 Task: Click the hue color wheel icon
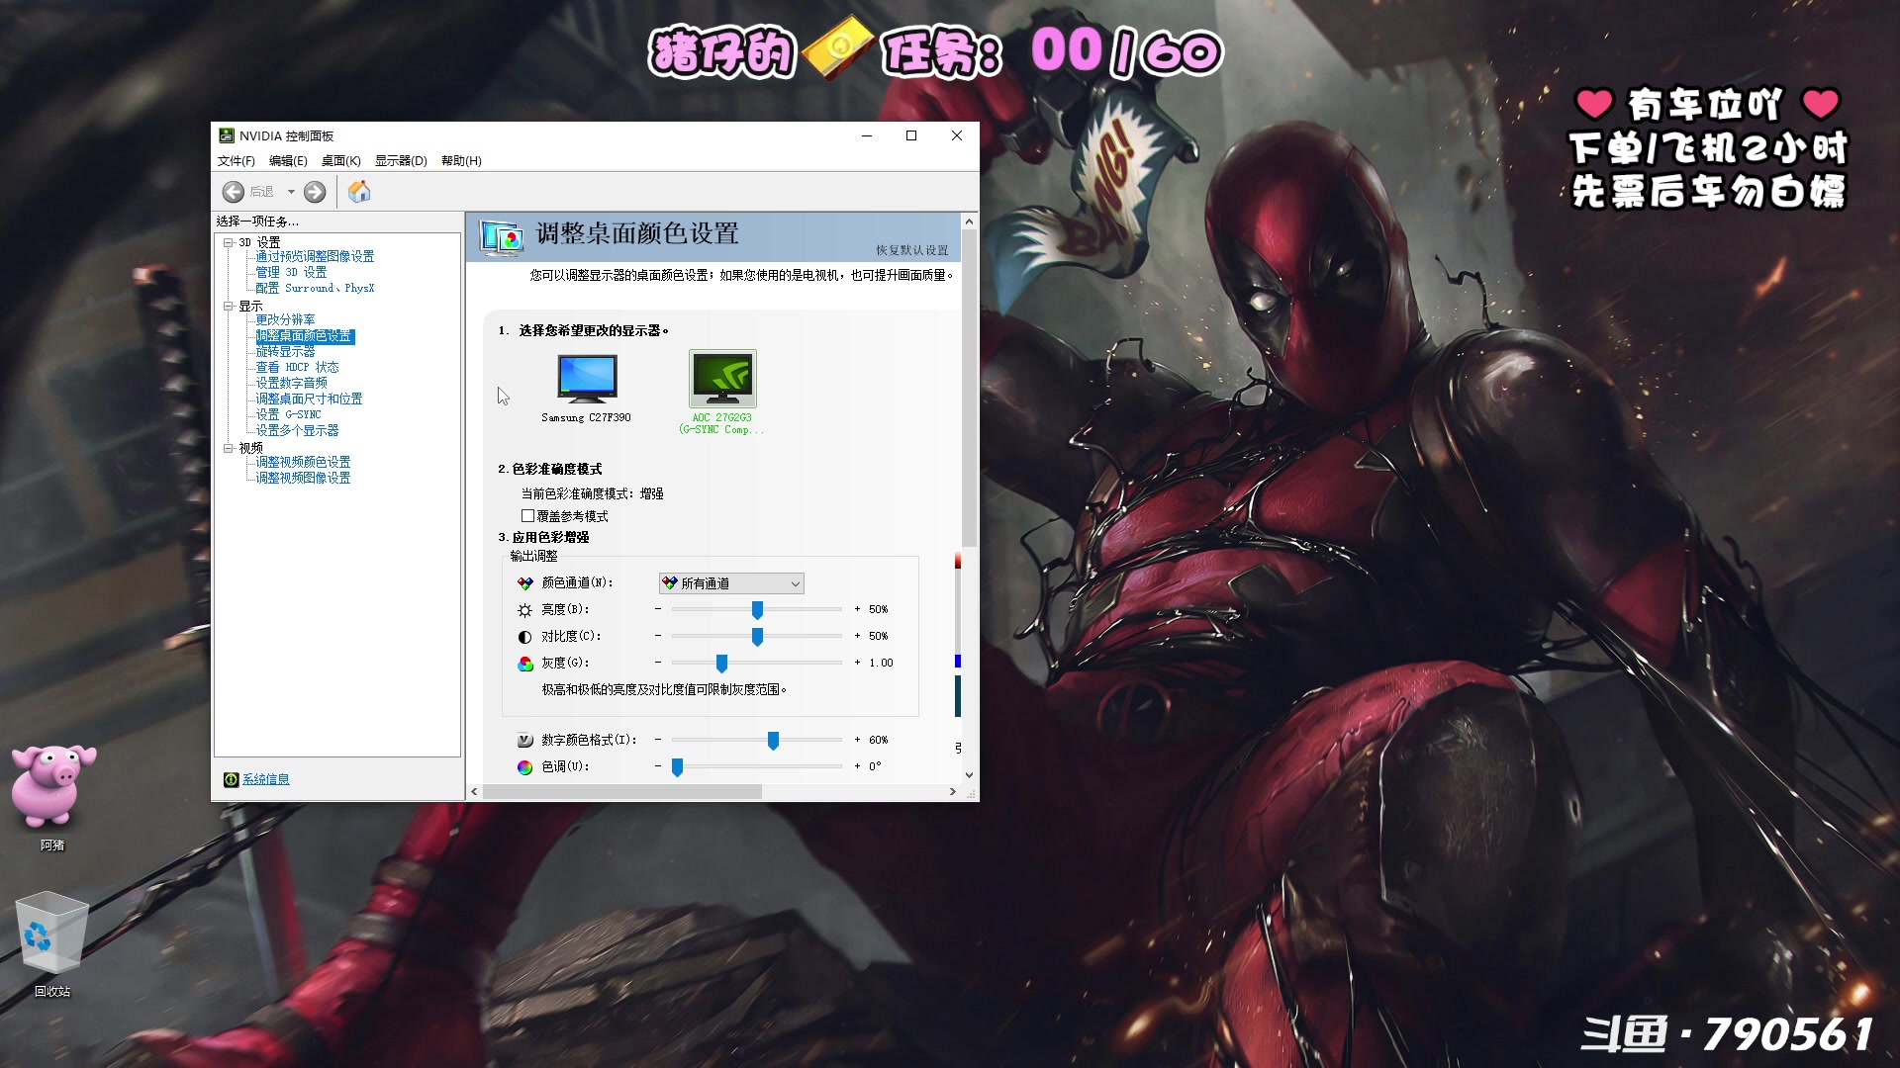click(x=524, y=766)
